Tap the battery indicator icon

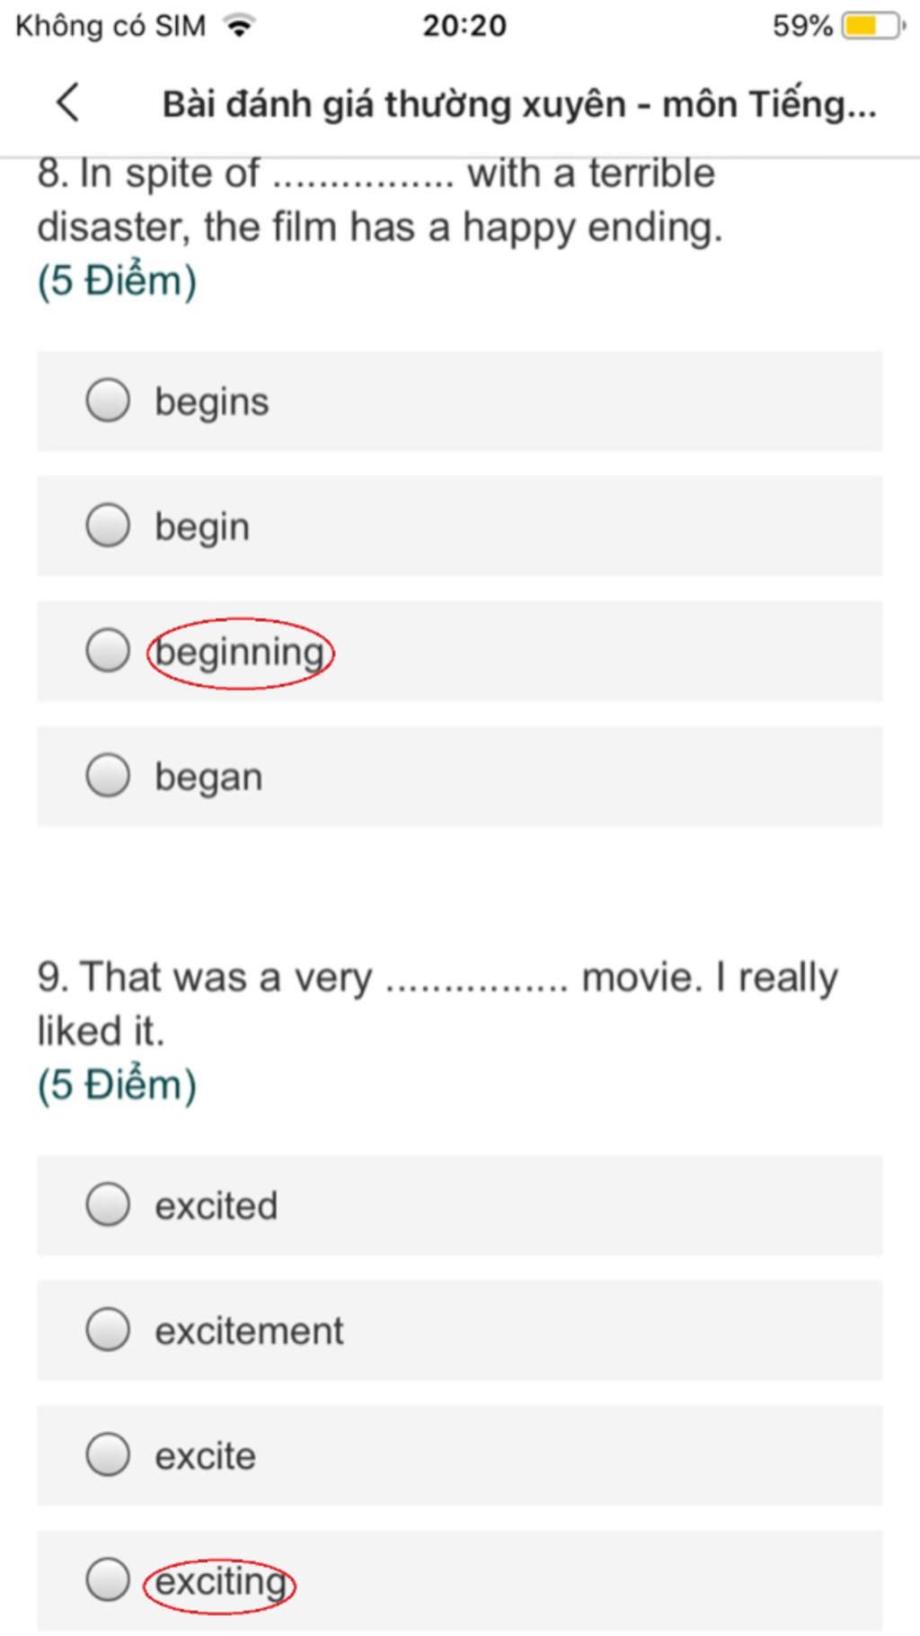pyautogui.click(x=871, y=25)
